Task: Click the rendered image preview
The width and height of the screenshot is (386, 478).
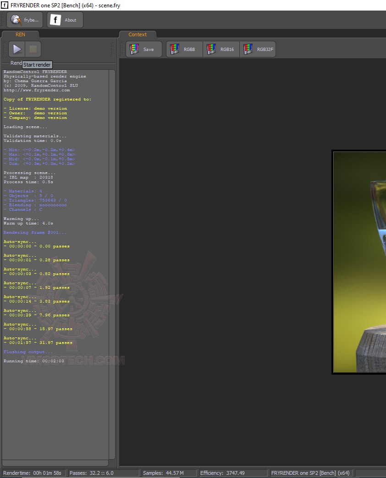Action: [359, 262]
